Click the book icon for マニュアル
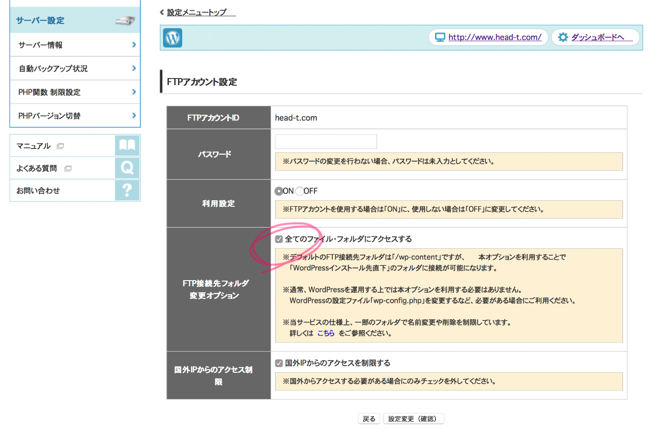 tap(127, 145)
